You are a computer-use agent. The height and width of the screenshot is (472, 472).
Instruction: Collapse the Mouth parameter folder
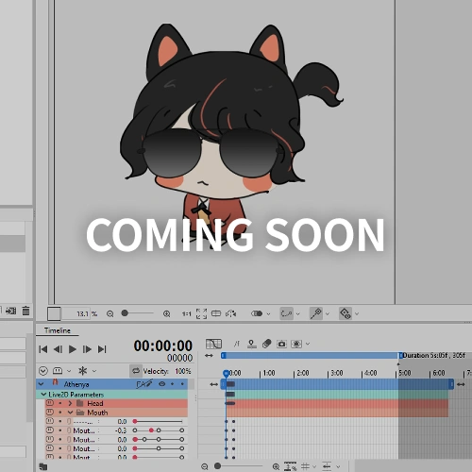pyautogui.click(x=71, y=413)
